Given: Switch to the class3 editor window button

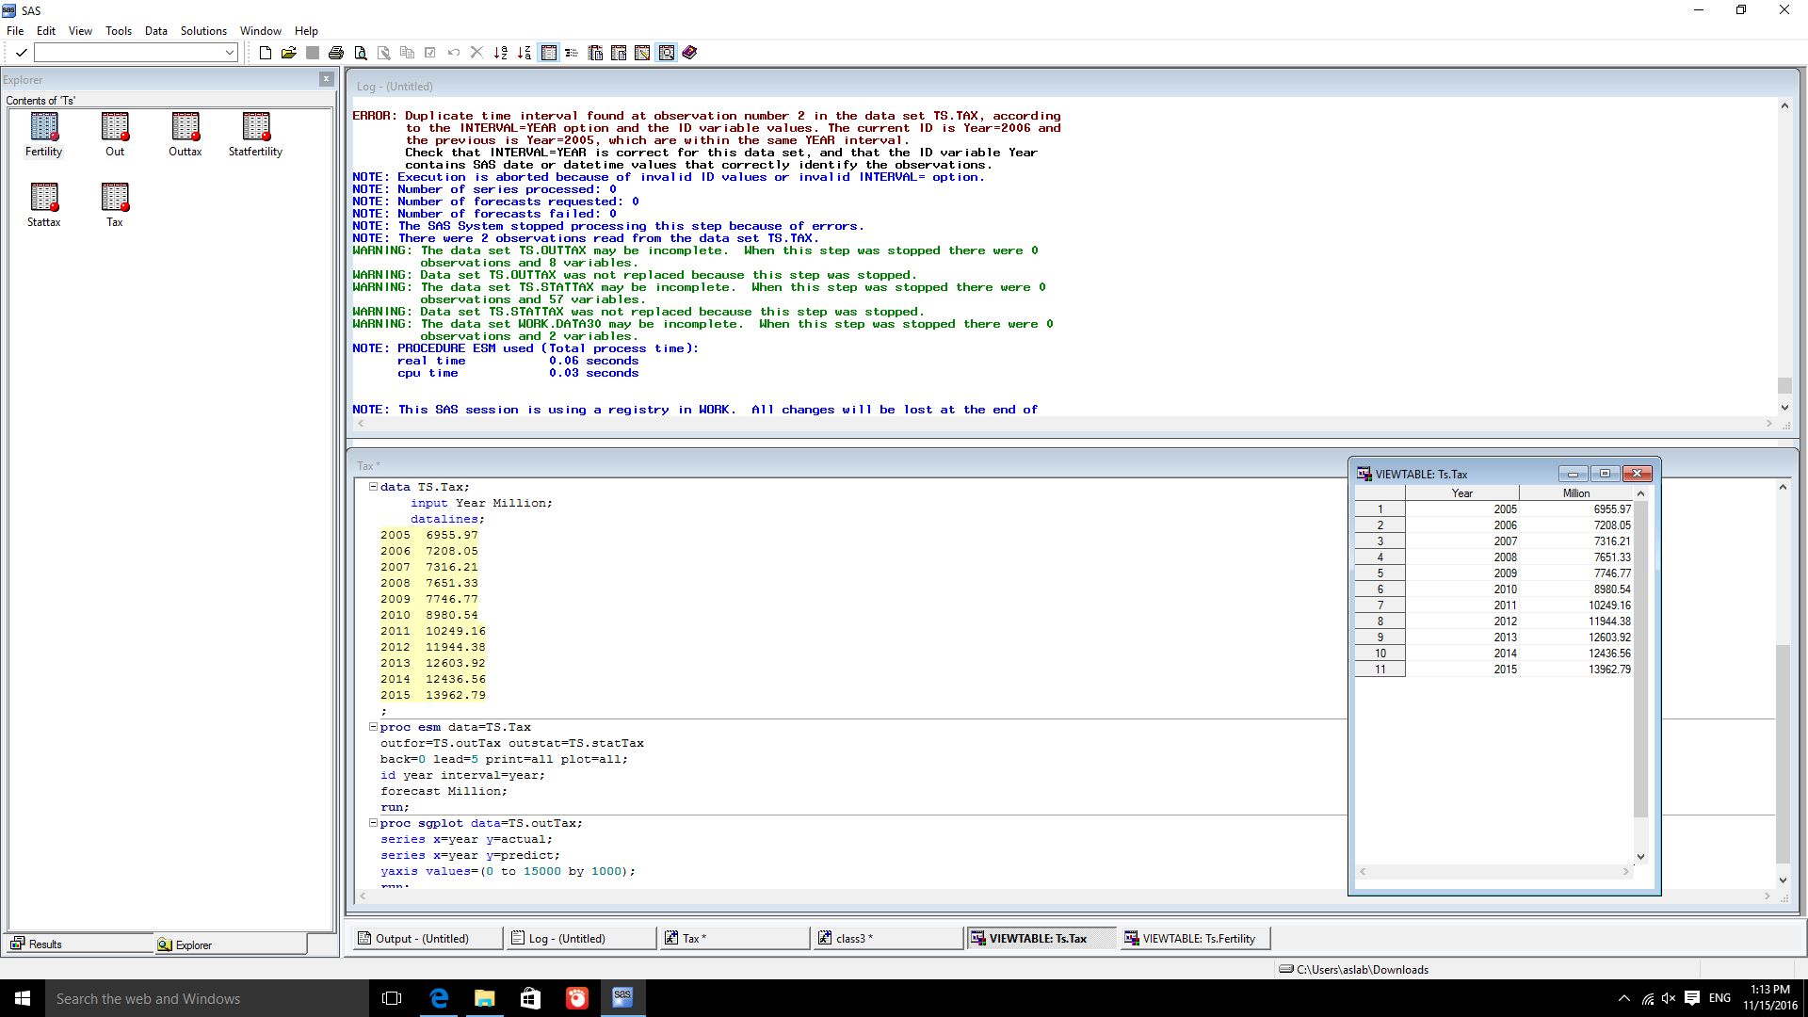Looking at the screenshot, I should tap(886, 938).
